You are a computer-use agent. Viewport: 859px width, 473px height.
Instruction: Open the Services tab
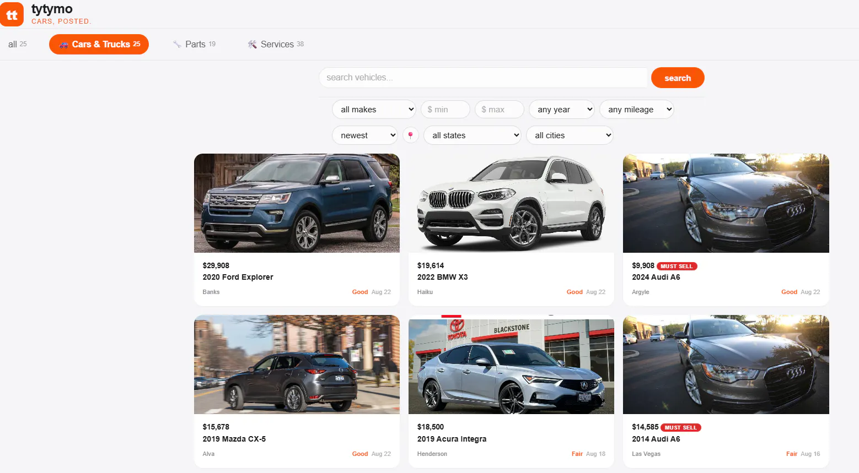(276, 44)
